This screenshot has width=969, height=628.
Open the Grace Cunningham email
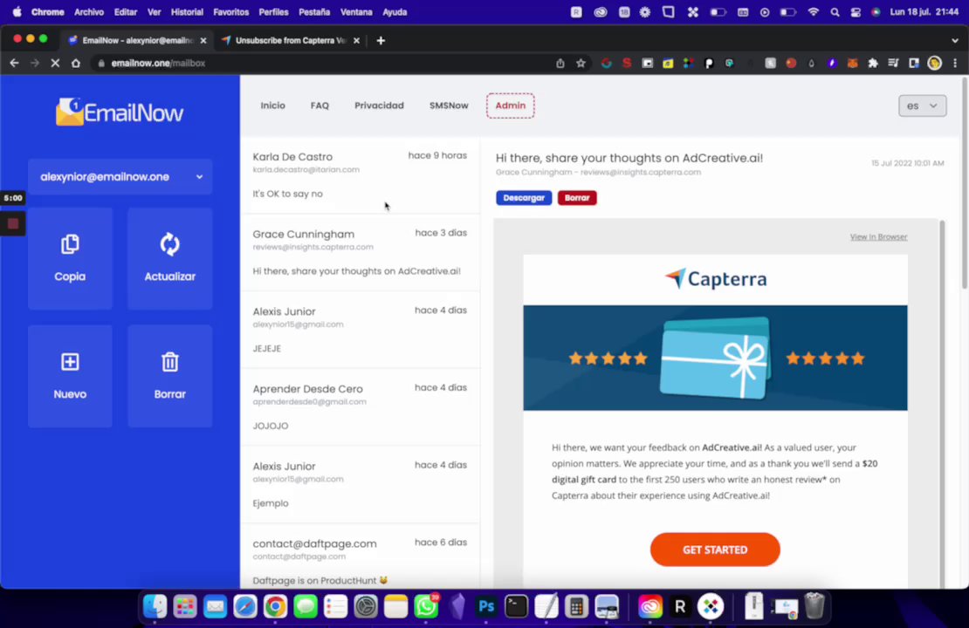pyautogui.click(x=360, y=253)
